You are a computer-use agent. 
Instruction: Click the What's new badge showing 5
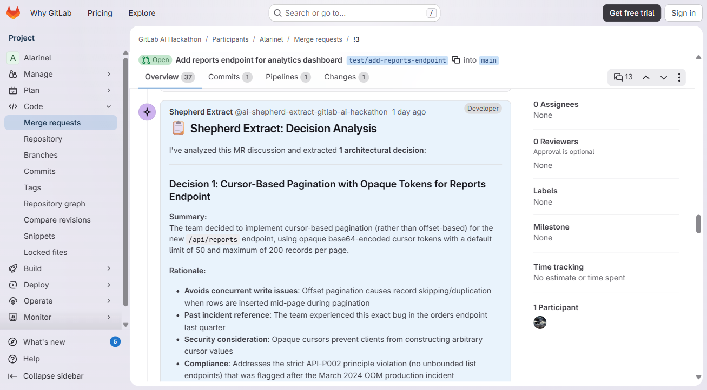point(115,342)
